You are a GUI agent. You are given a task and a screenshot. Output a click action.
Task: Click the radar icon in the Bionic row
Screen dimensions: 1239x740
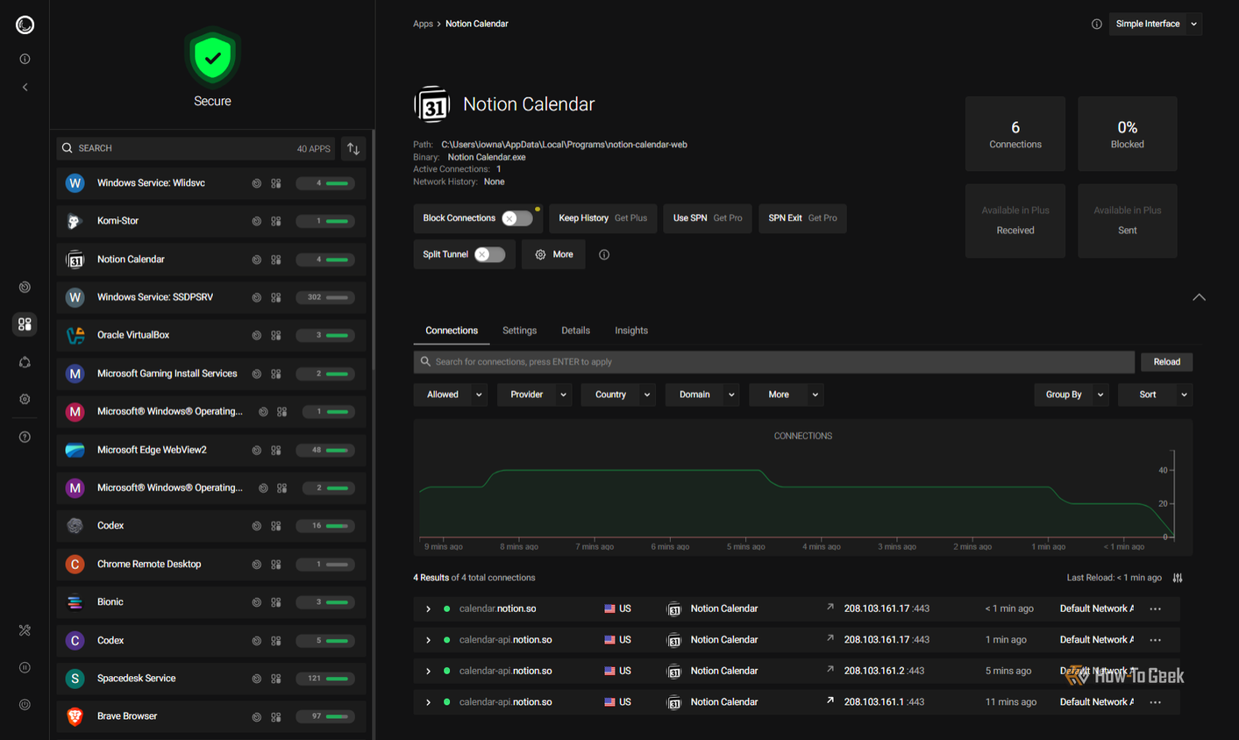tap(257, 602)
